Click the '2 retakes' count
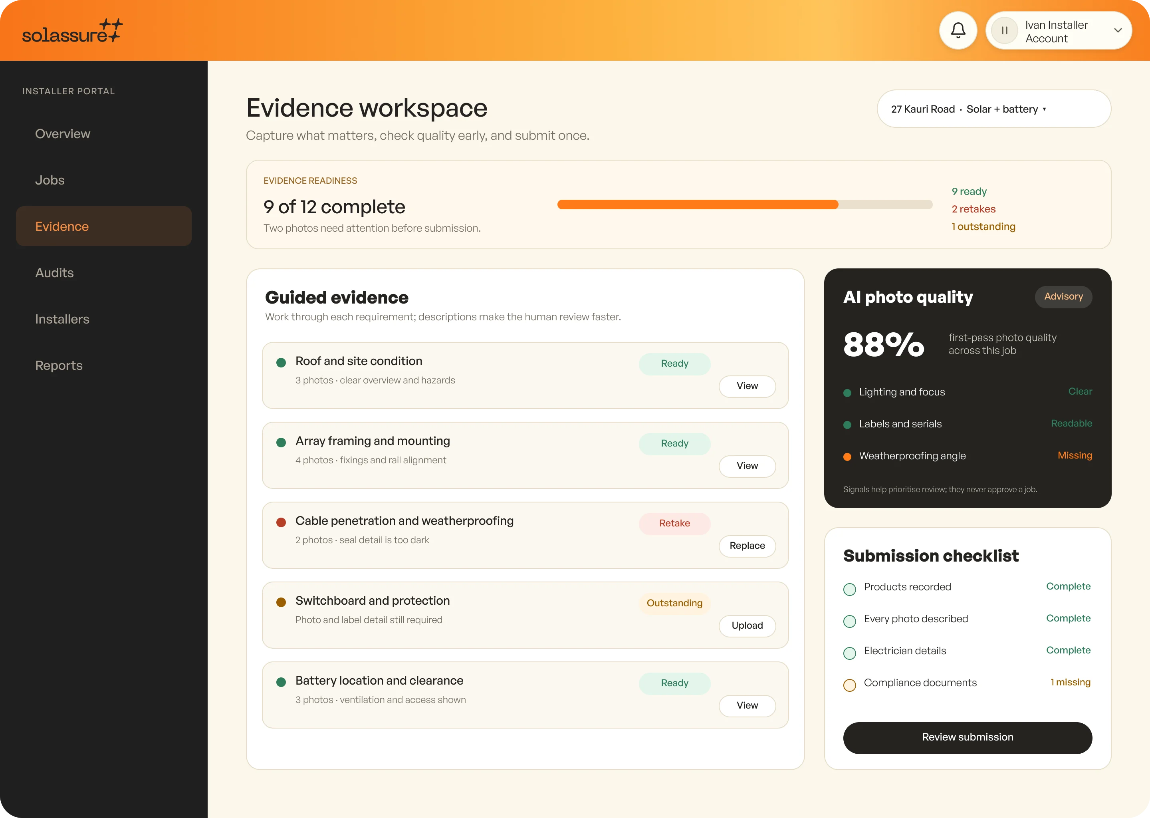The height and width of the screenshot is (818, 1150). 973,209
